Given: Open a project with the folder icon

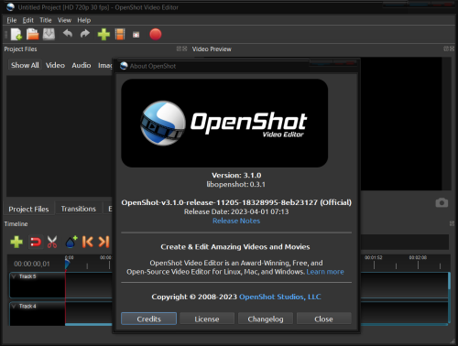Looking at the screenshot, I should (x=32, y=34).
